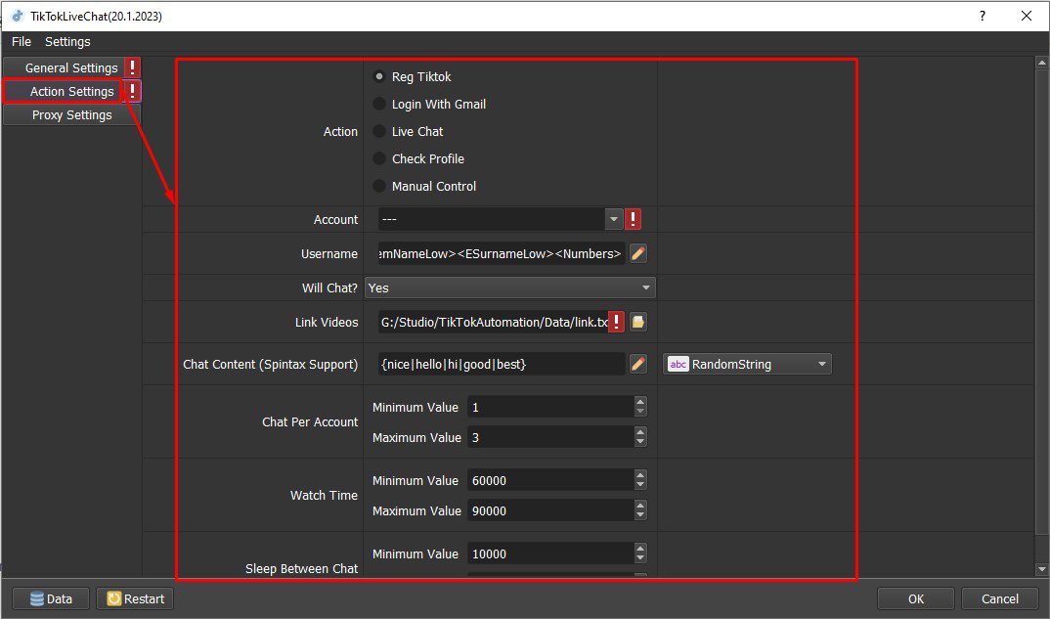This screenshot has width=1050, height=619.
Task: Open the File menu
Action: click(22, 41)
